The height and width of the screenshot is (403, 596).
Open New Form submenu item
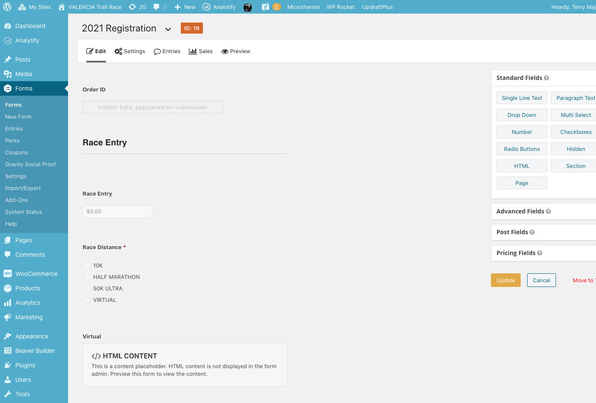pyautogui.click(x=18, y=116)
